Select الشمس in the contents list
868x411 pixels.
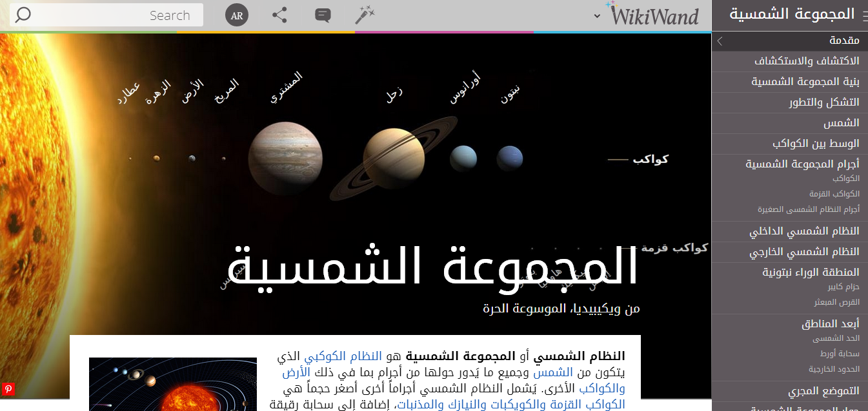[841, 123]
